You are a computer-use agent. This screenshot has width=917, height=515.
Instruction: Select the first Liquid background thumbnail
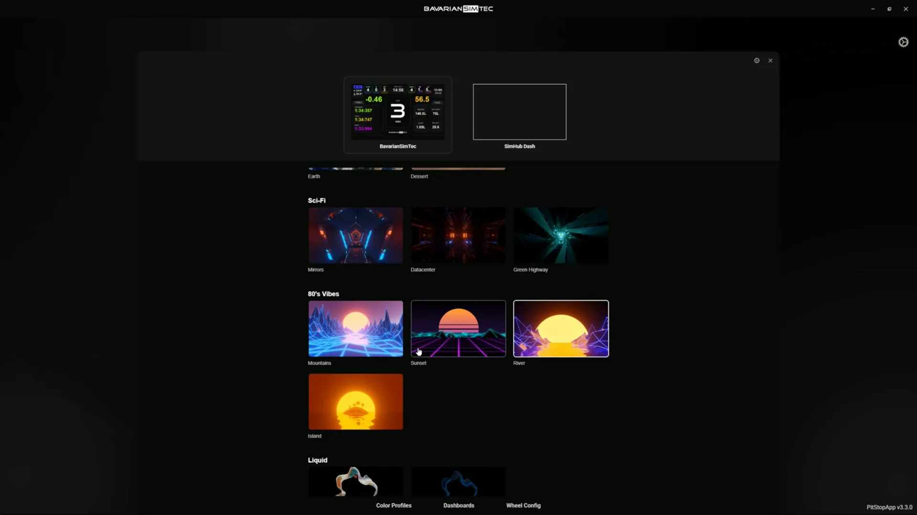tap(356, 482)
